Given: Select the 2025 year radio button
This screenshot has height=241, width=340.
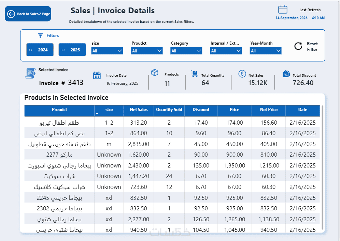Looking at the screenshot, I should coord(72,50).
